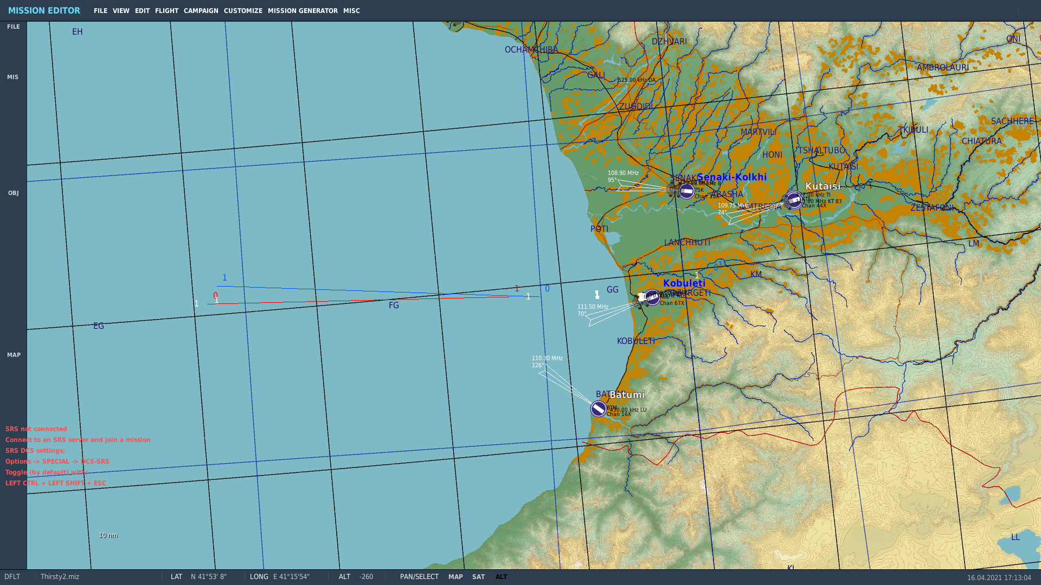Click the latitude readout N 41°53' 8"

coord(209,577)
